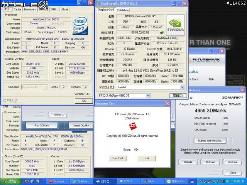This screenshot has height=185, width=247.
Task: Expand the quick launch chevron on taskbar
Action: click(x=44, y=180)
